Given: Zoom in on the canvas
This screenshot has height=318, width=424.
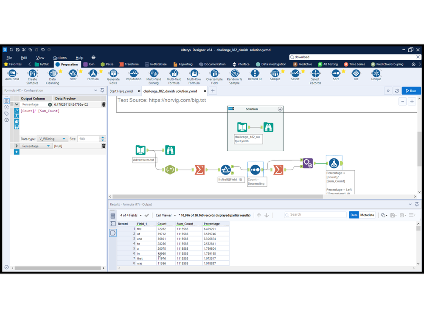Looking at the screenshot, I should click(x=412, y=101).
